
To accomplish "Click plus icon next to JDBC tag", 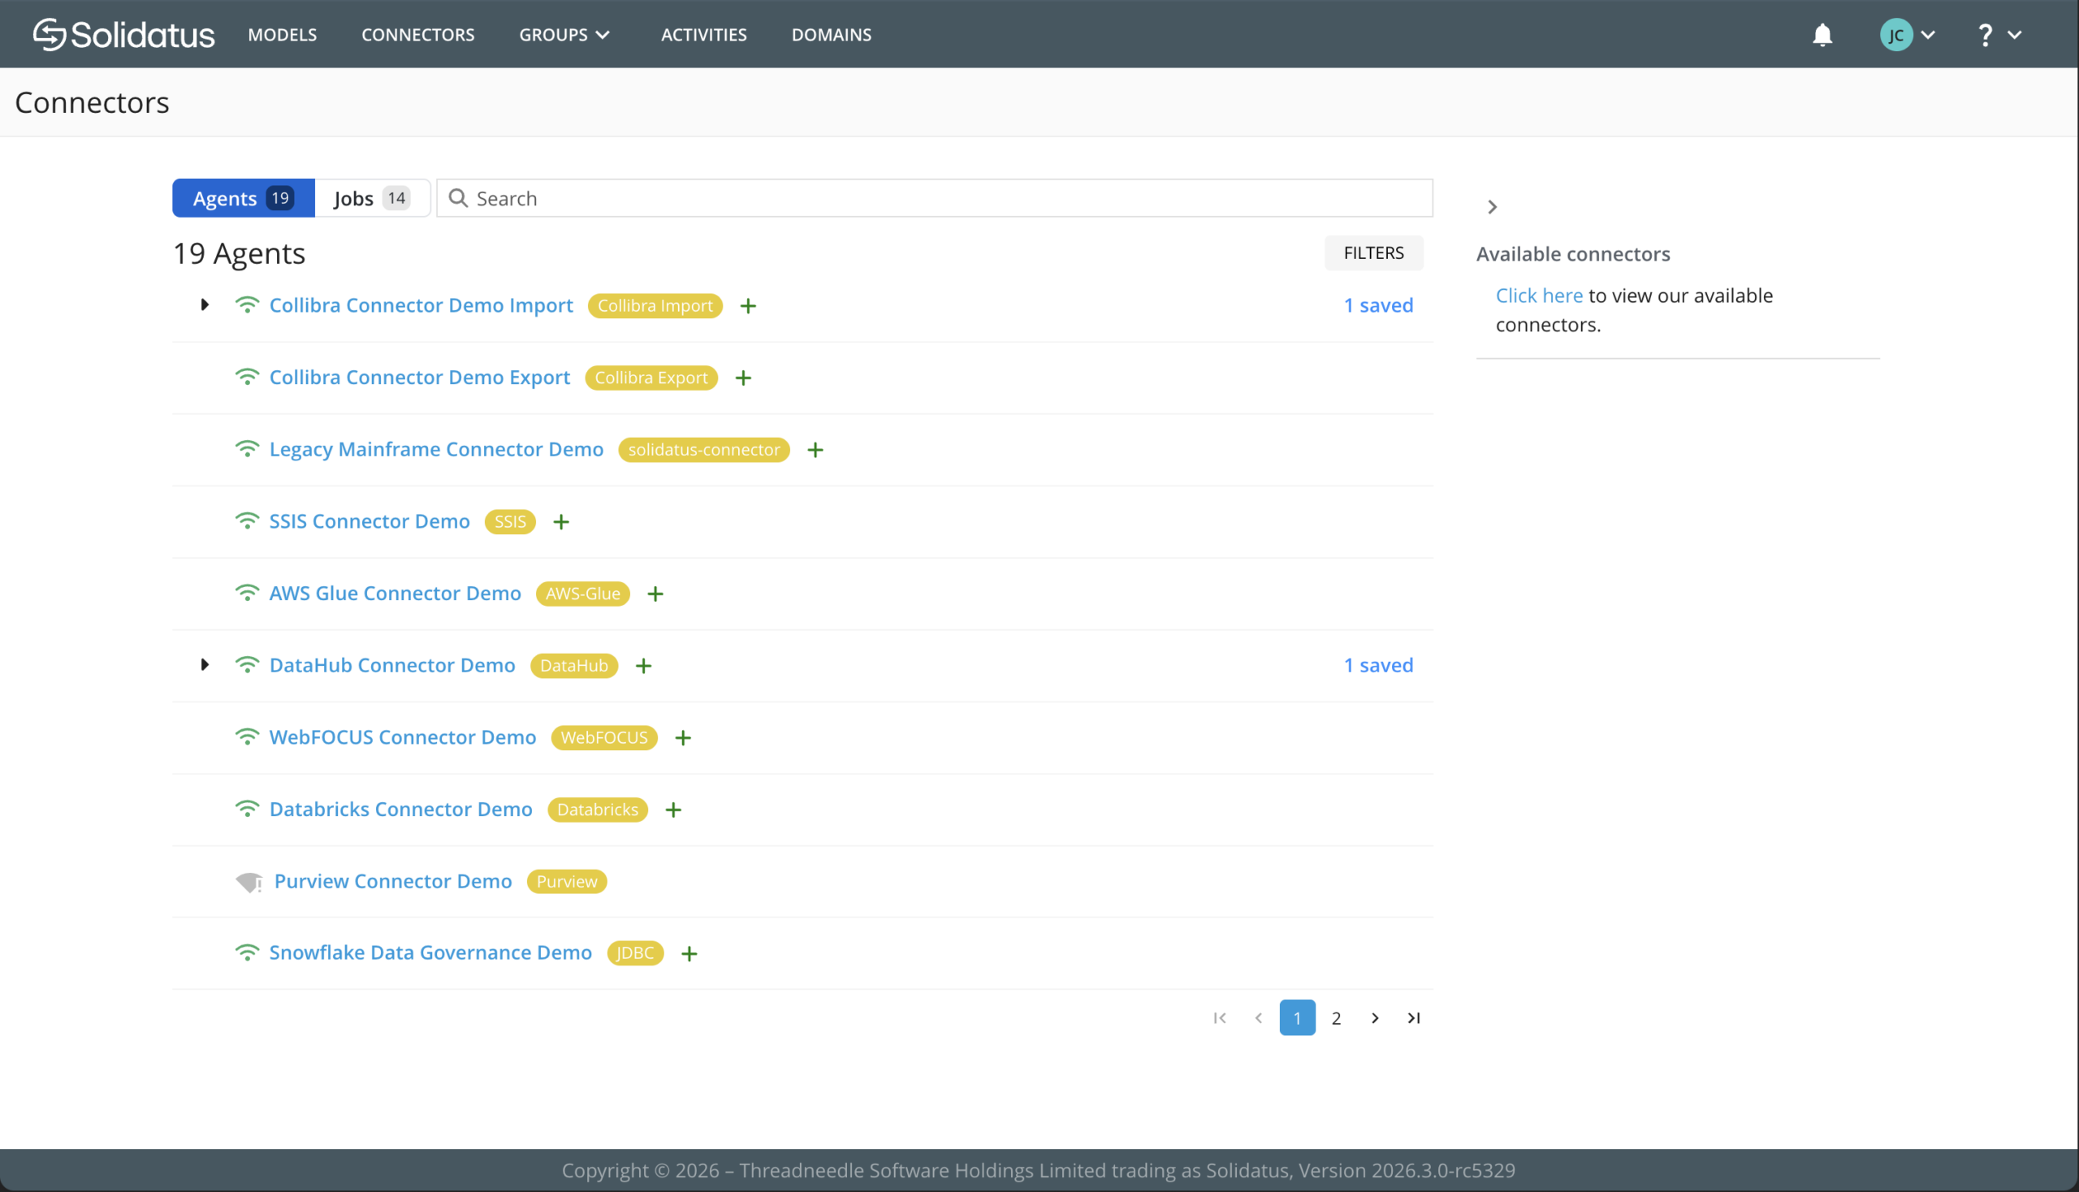I will pyautogui.click(x=689, y=954).
